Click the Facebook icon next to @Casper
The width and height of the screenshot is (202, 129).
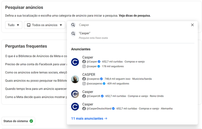point(84,62)
